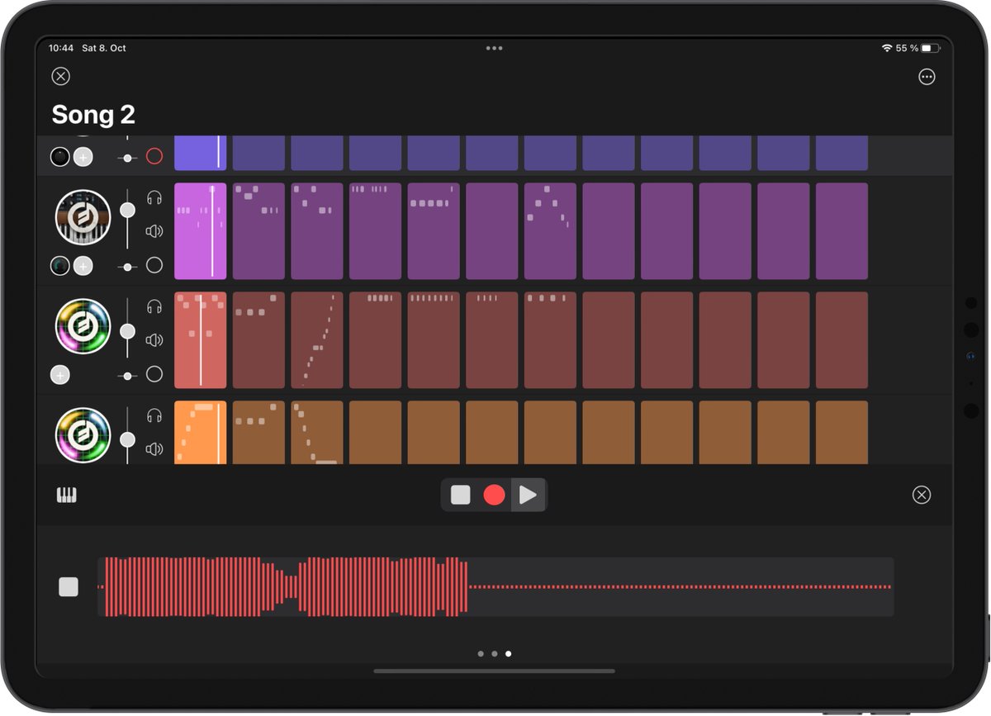The width and height of the screenshot is (991, 716).
Task: Add effect with plus on red track
Action: (x=59, y=375)
